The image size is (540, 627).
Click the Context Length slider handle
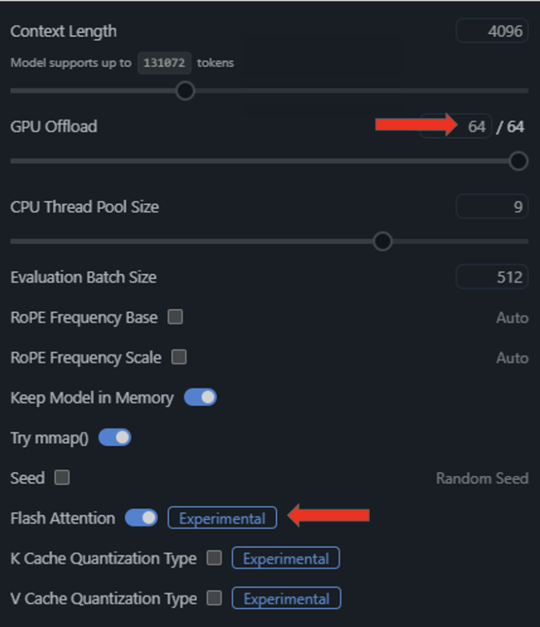click(185, 91)
